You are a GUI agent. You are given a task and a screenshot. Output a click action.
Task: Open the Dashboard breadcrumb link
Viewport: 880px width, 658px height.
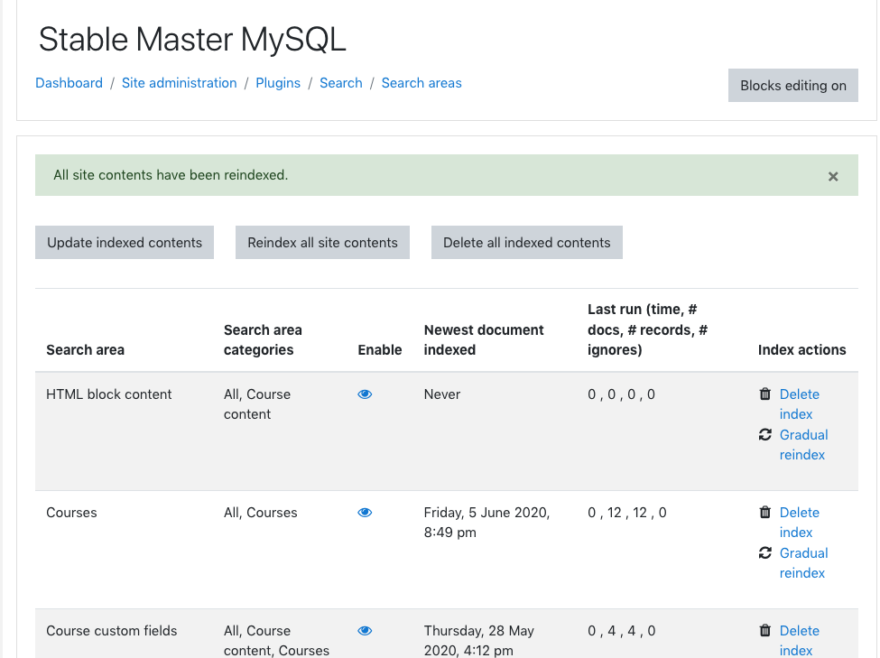(x=69, y=83)
